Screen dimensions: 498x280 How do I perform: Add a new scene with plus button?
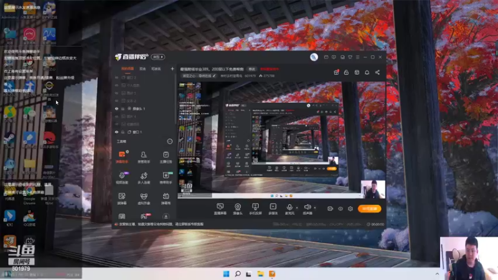coord(172,68)
